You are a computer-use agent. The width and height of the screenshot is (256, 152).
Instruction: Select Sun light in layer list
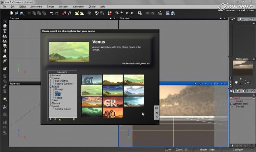[240, 106]
